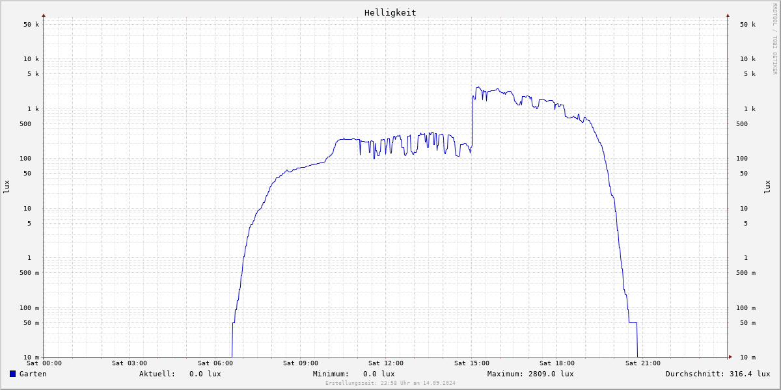This screenshot has height=390, width=781.
Task: Click the rotated 'lux' label on left axis
Action: (7, 187)
